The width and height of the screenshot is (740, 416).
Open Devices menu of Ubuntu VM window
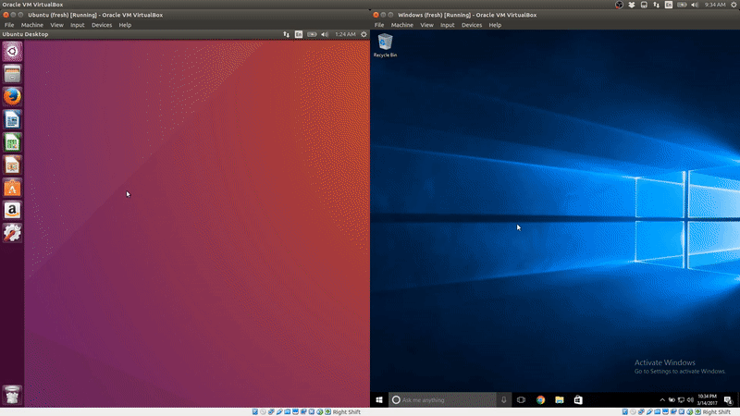102,25
